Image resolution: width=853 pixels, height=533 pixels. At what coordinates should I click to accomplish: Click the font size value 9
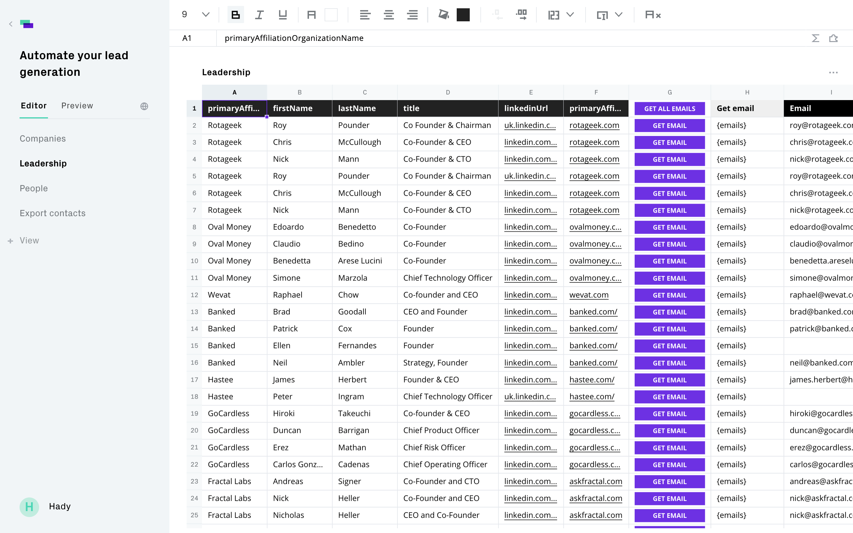pos(184,15)
